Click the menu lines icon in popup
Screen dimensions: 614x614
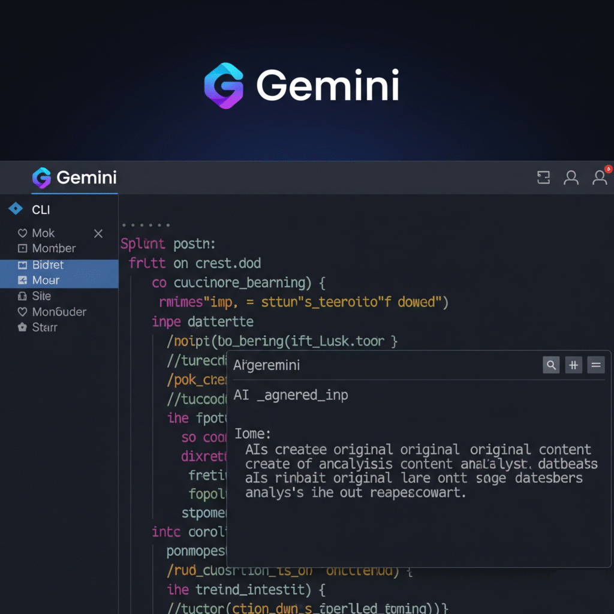(595, 365)
